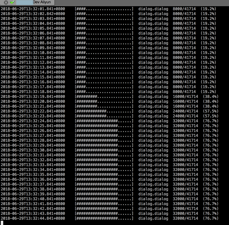Click timestamp 2018-06-29T13:32:12.841+0800
This screenshot has width=229, height=225.
coord(33,62)
